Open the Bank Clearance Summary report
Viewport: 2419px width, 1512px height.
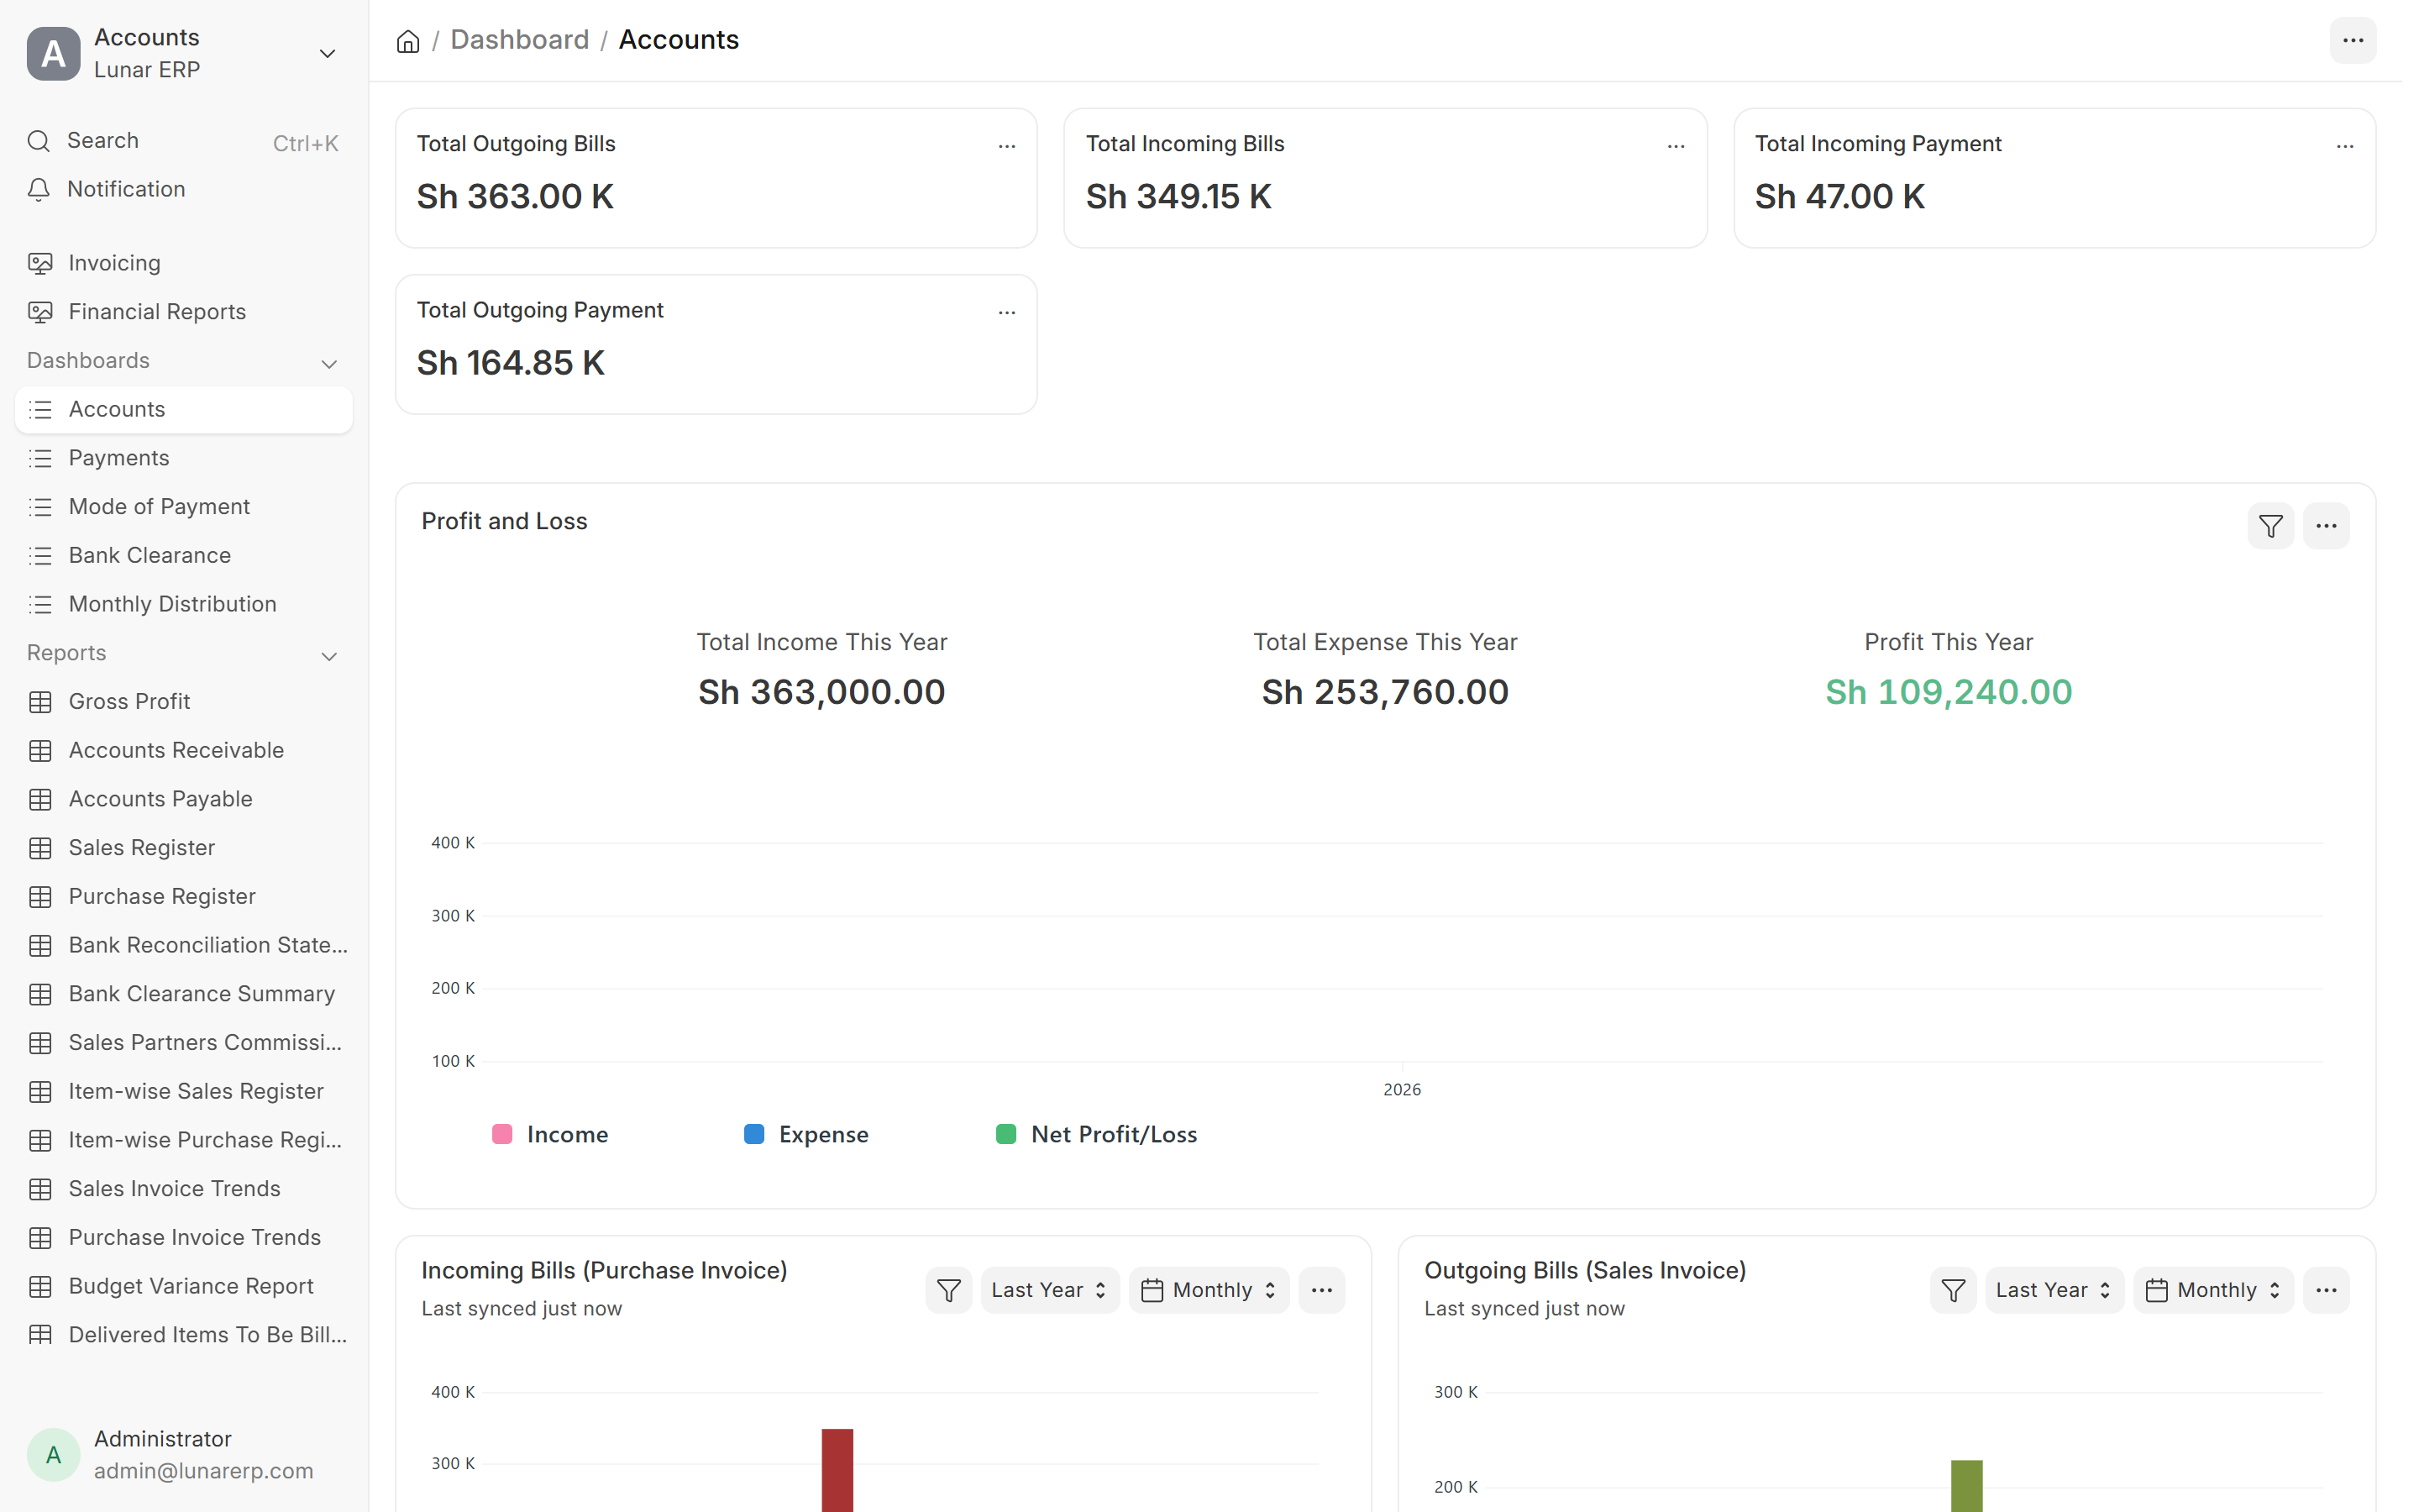[184, 994]
